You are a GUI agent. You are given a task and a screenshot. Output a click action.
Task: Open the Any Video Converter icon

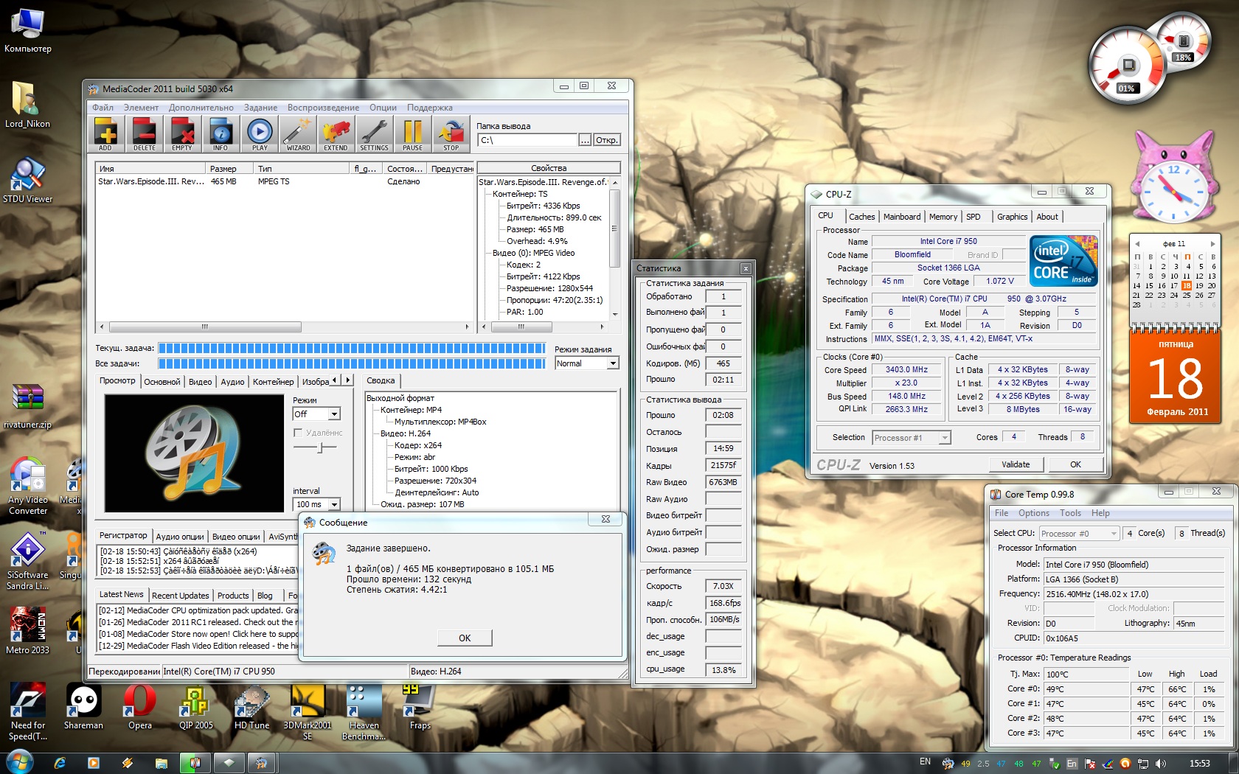(28, 485)
